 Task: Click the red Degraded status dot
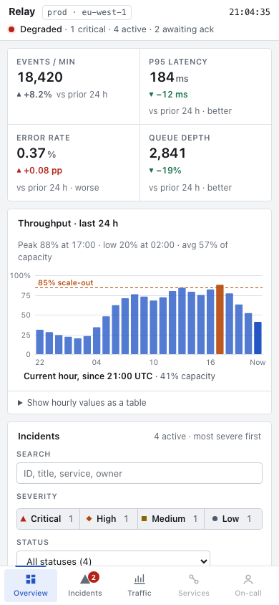(11, 29)
